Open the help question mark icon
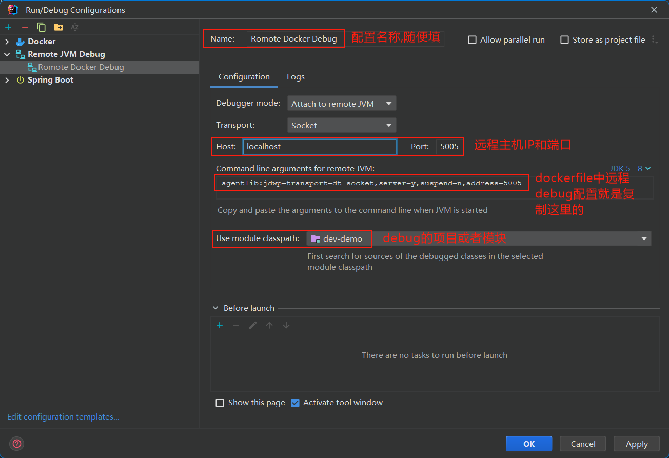The image size is (669, 458). click(x=17, y=444)
